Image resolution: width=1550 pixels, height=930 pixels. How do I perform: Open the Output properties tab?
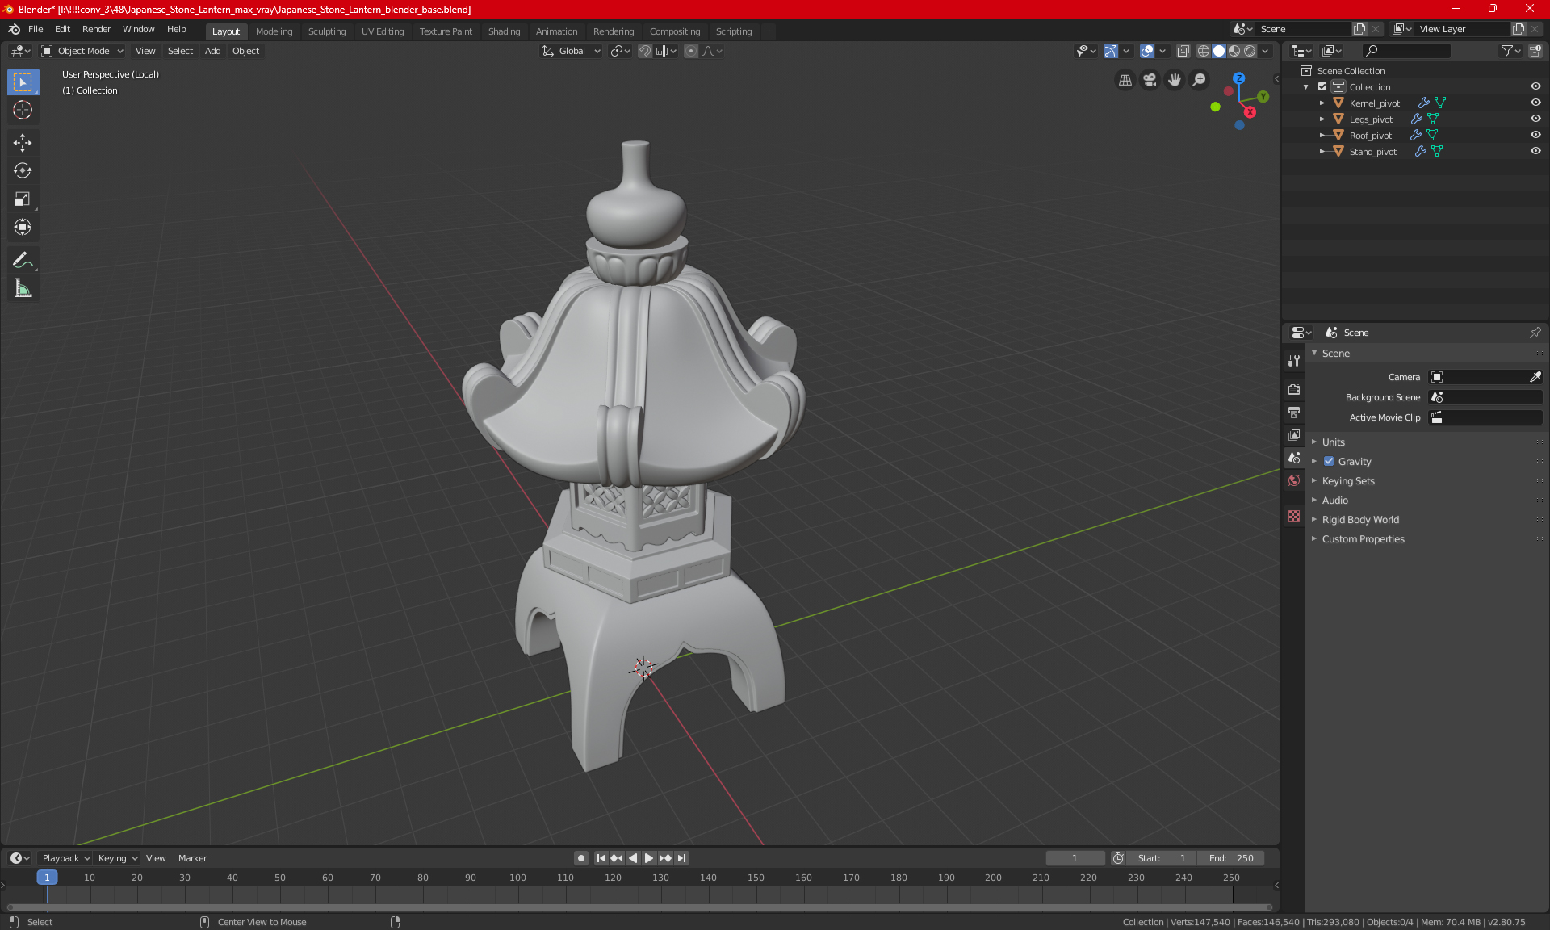click(x=1294, y=413)
